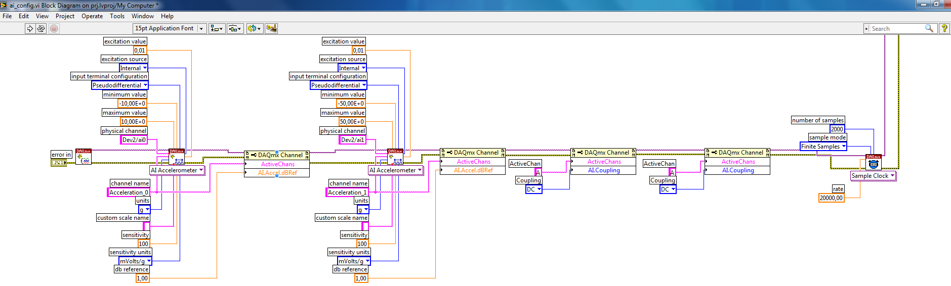Screen dimensions: 951x286
Task: Select the Dev2/ai1 physical channel constant
Action: coord(353,140)
